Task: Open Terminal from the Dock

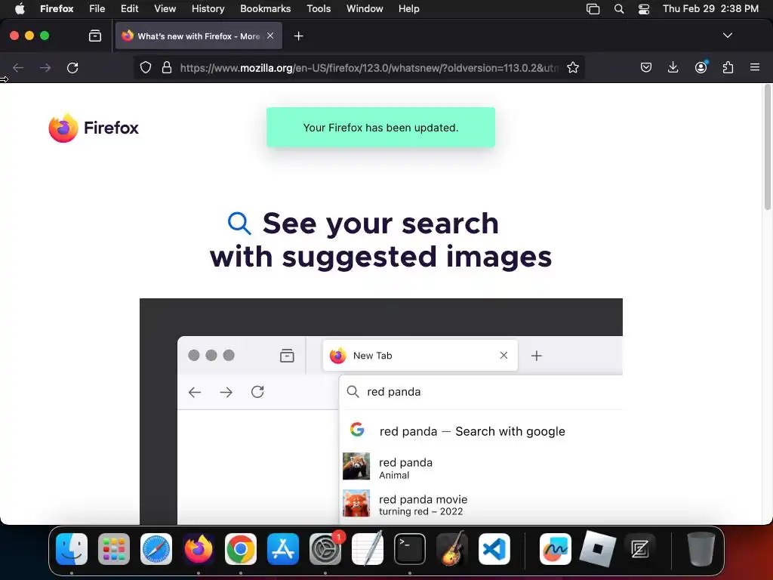Action: (410, 548)
